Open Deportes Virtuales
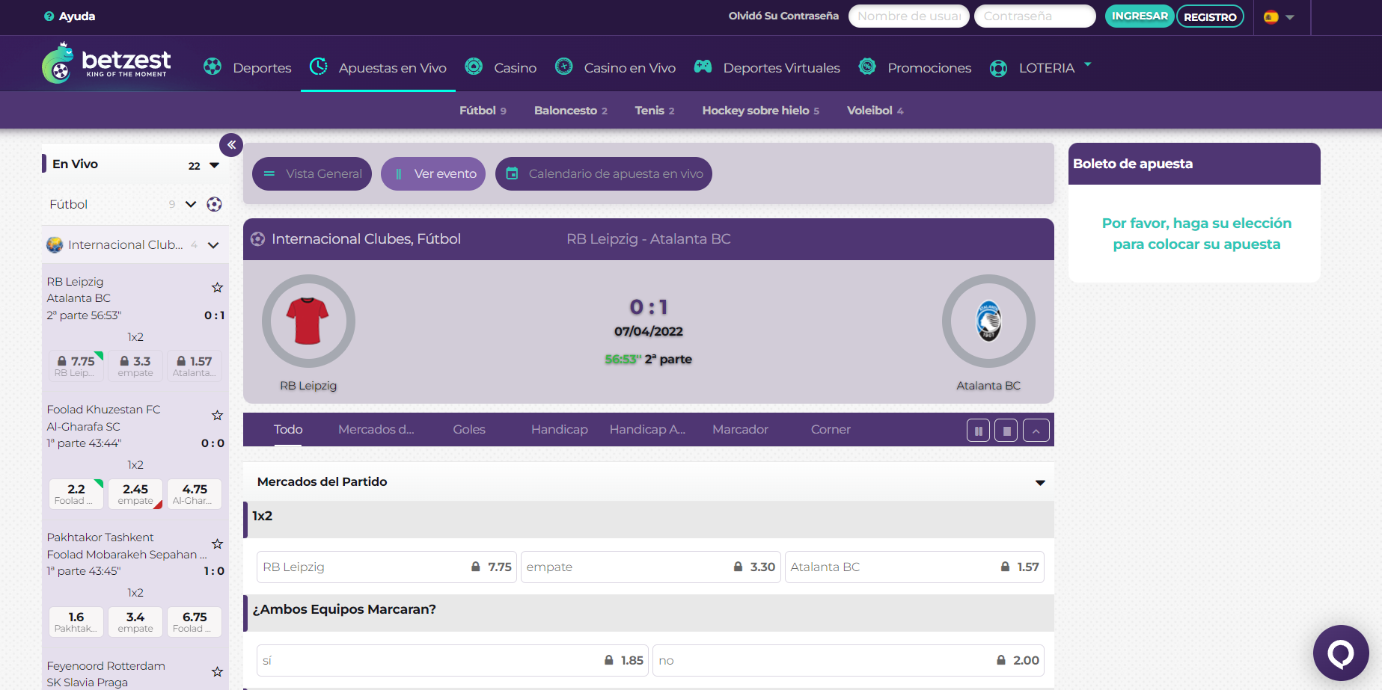The height and width of the screenshot is (690, 1382). point(782,68)
